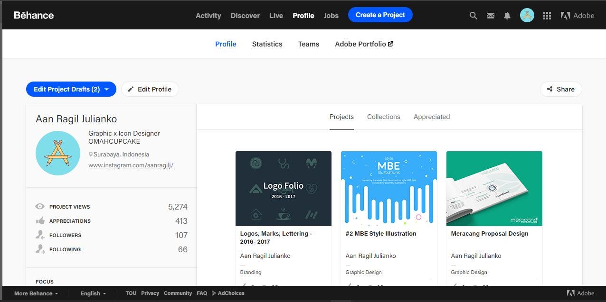Click the Adobe logo in footer
606x302 pixels.
(580, 293)
